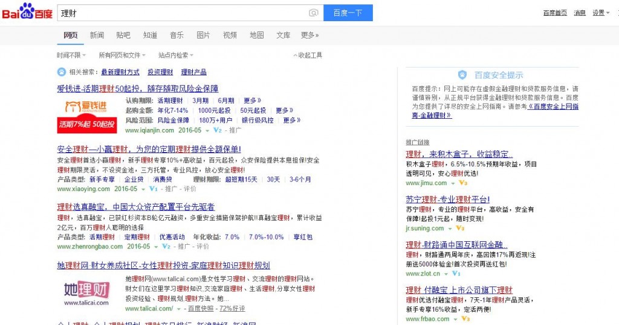The image size is (619, 325).
Task: Open ad 理财-财路通中国互联网金融
Action: click(457, 245)
